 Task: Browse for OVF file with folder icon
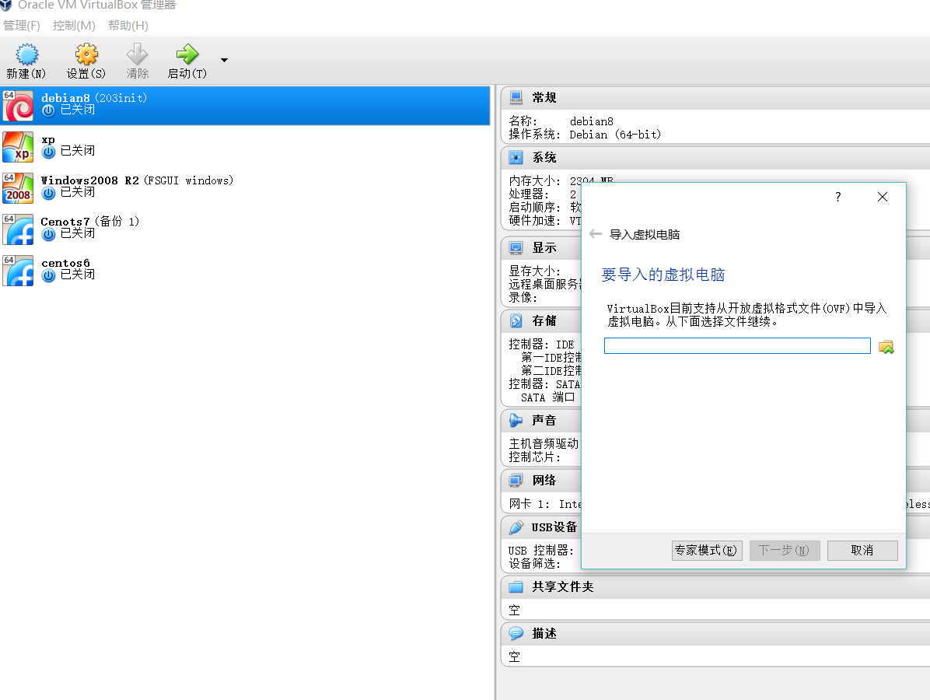click(886, 346)
